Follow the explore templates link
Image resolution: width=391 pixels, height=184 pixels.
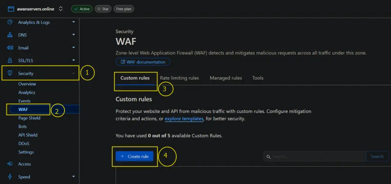[x=184, y=119]
